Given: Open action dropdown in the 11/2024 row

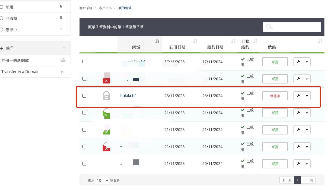Looking at the screenshot, I should pos(307,79).
